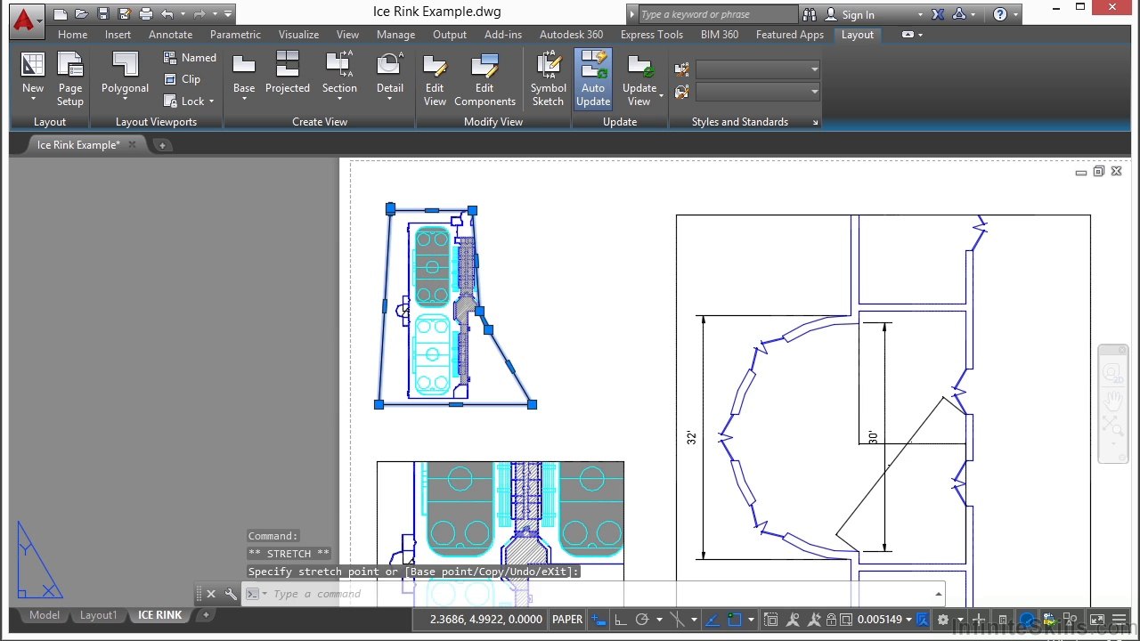This screenshot has width=1140, height=641.
Task: Click the customize wrench icon on command line
Action: coord(231,594)
